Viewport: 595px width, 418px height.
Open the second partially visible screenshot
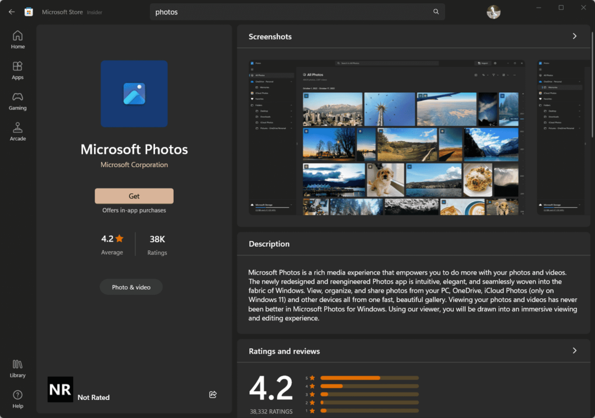click(562, 137)
